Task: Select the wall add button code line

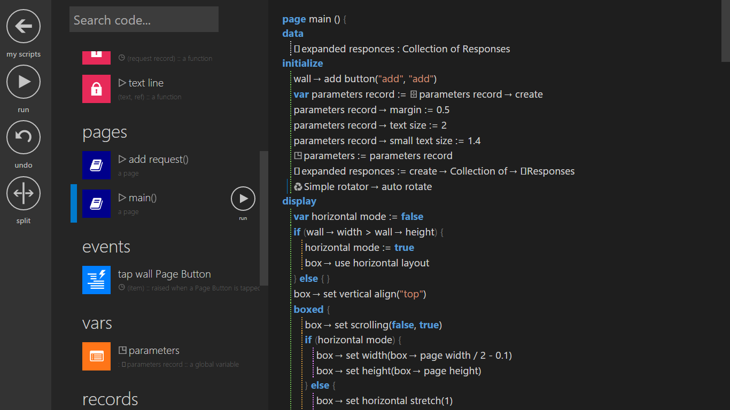Action: pyautogui.click(x=365, y=79)
